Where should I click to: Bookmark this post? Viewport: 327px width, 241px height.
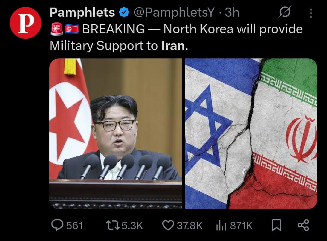tap(276, 225)
